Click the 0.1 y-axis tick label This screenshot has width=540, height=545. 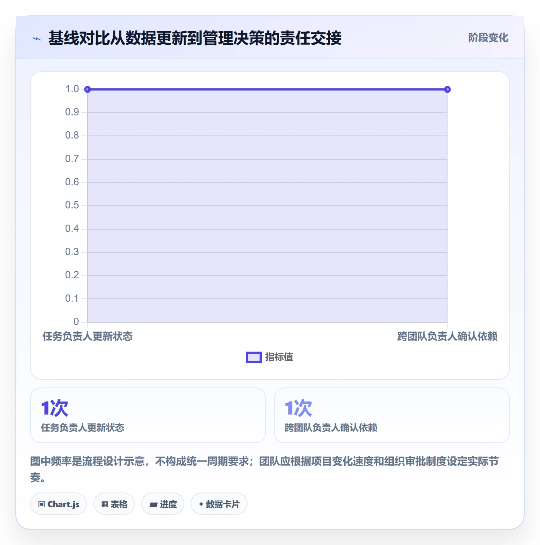[x=72, y=299]
